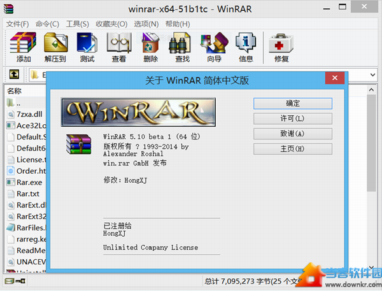Screen dimensions: 382x291
Task: Select the RarExt.dll file row
Action: (x=26, y=205)
